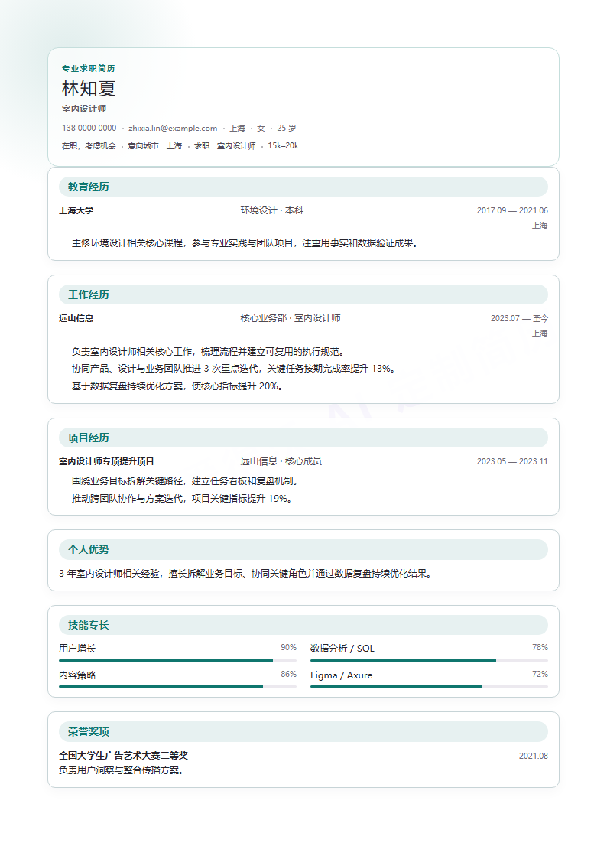Click the 工作经历 section header
This screenshot has height=859, width=607.
click(x=303, y=294)
